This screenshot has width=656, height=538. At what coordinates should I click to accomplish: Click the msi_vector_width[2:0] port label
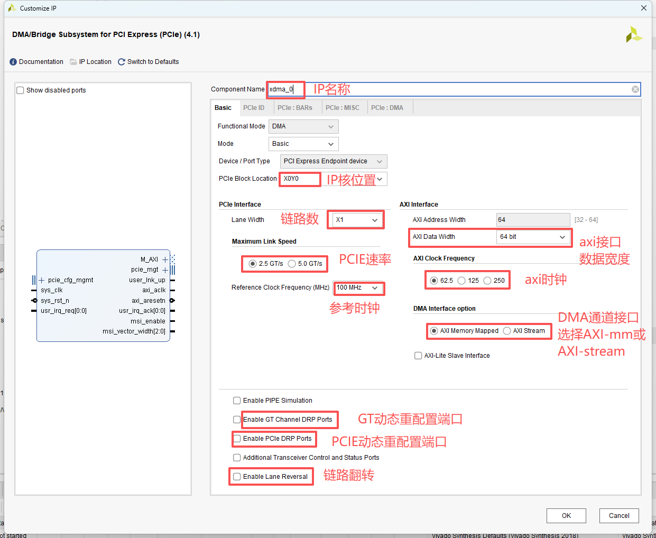tap(134, 331)
